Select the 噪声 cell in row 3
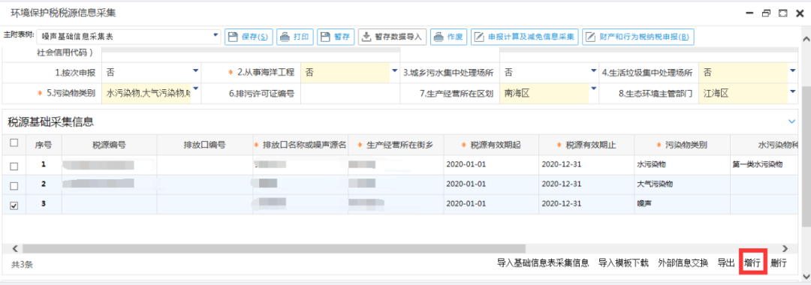This screenshot has width=811, height=285. pyautogui.click(x=682, y=204)
